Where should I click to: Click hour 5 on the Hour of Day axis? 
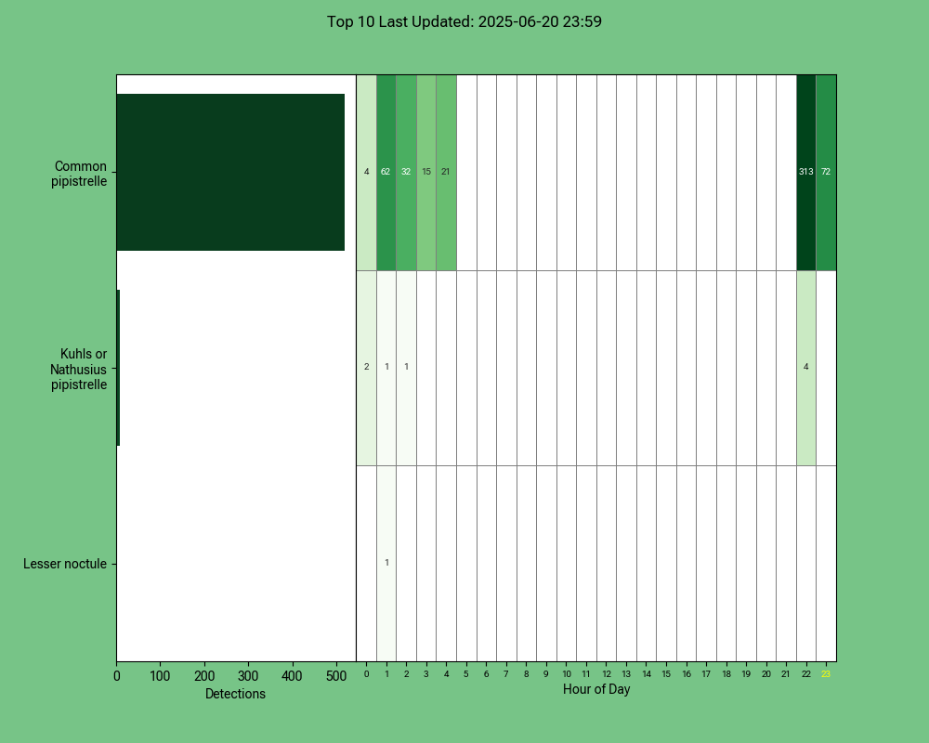click(466, 674)
